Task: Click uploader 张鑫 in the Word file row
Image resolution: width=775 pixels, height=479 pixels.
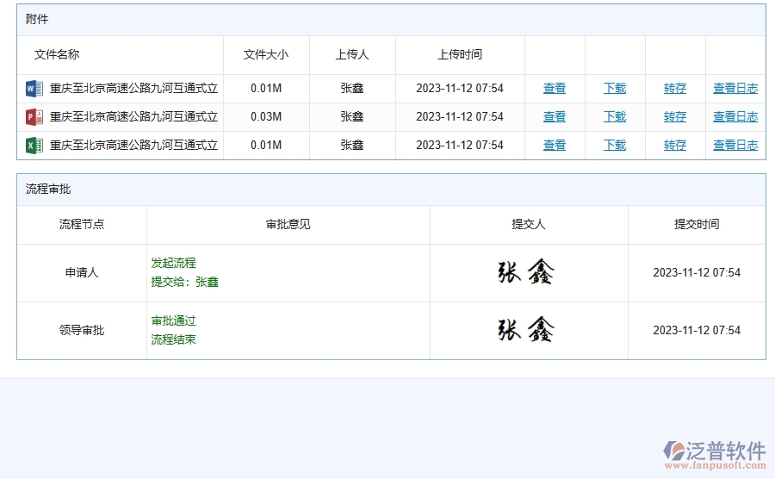Action: coord(352,89)
